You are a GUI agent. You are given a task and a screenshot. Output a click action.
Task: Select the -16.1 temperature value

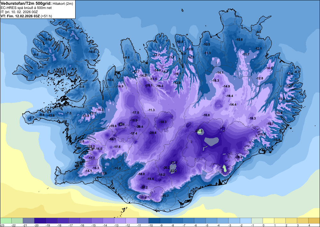pos(178,74)
